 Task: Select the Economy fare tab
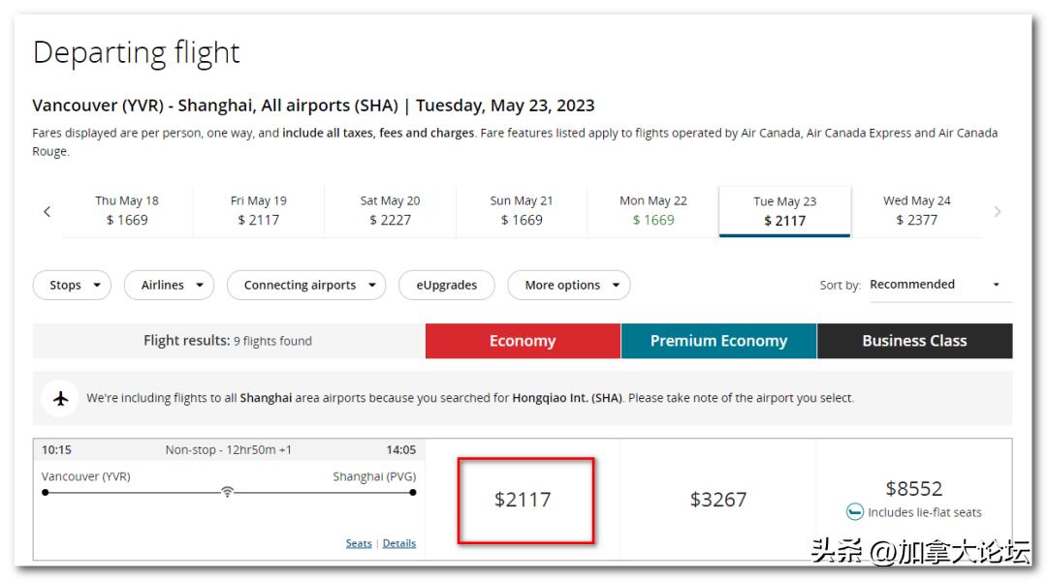pyautogui.click(x=523, y=341)
